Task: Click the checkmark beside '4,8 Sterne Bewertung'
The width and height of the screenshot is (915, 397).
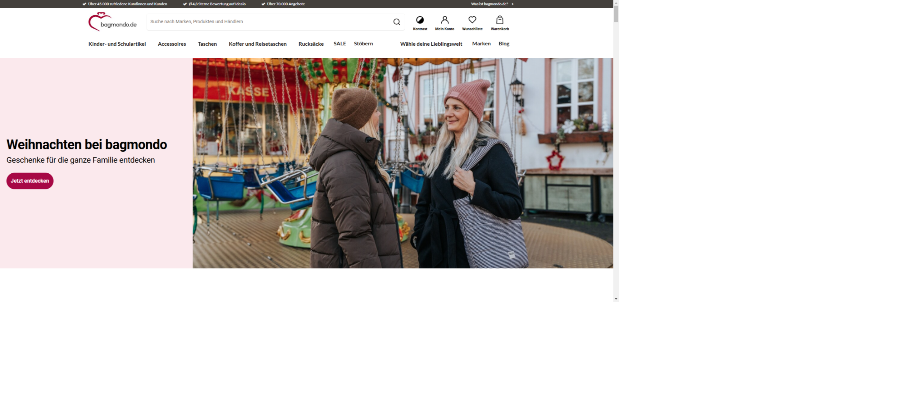Action: point(185,4)
